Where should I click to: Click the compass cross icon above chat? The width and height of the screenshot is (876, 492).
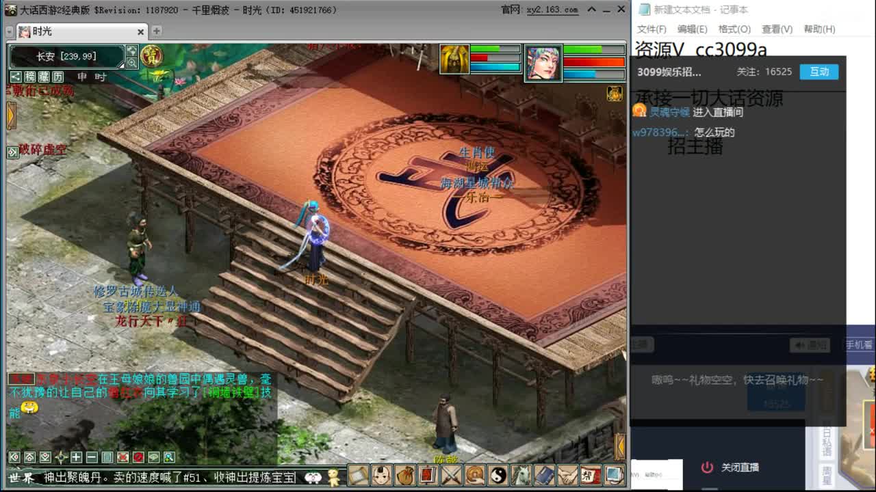click(x=61, y=457)
